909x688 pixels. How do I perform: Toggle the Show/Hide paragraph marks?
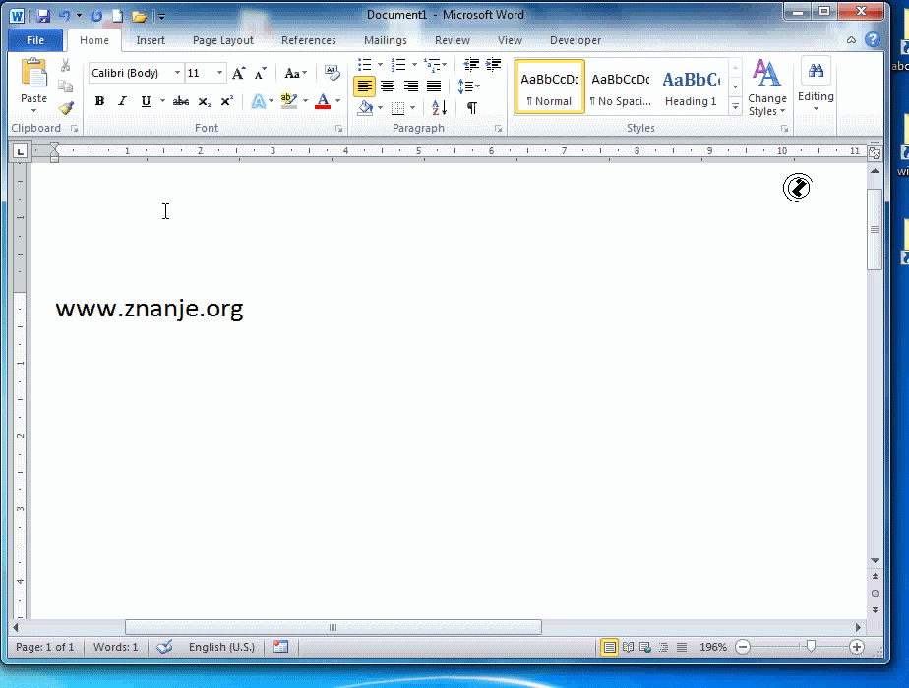(471, 106)
